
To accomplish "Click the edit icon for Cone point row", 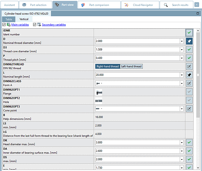I will [189, 109].
